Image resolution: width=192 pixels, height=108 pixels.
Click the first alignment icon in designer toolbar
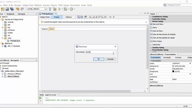click(x=91, y=17)
